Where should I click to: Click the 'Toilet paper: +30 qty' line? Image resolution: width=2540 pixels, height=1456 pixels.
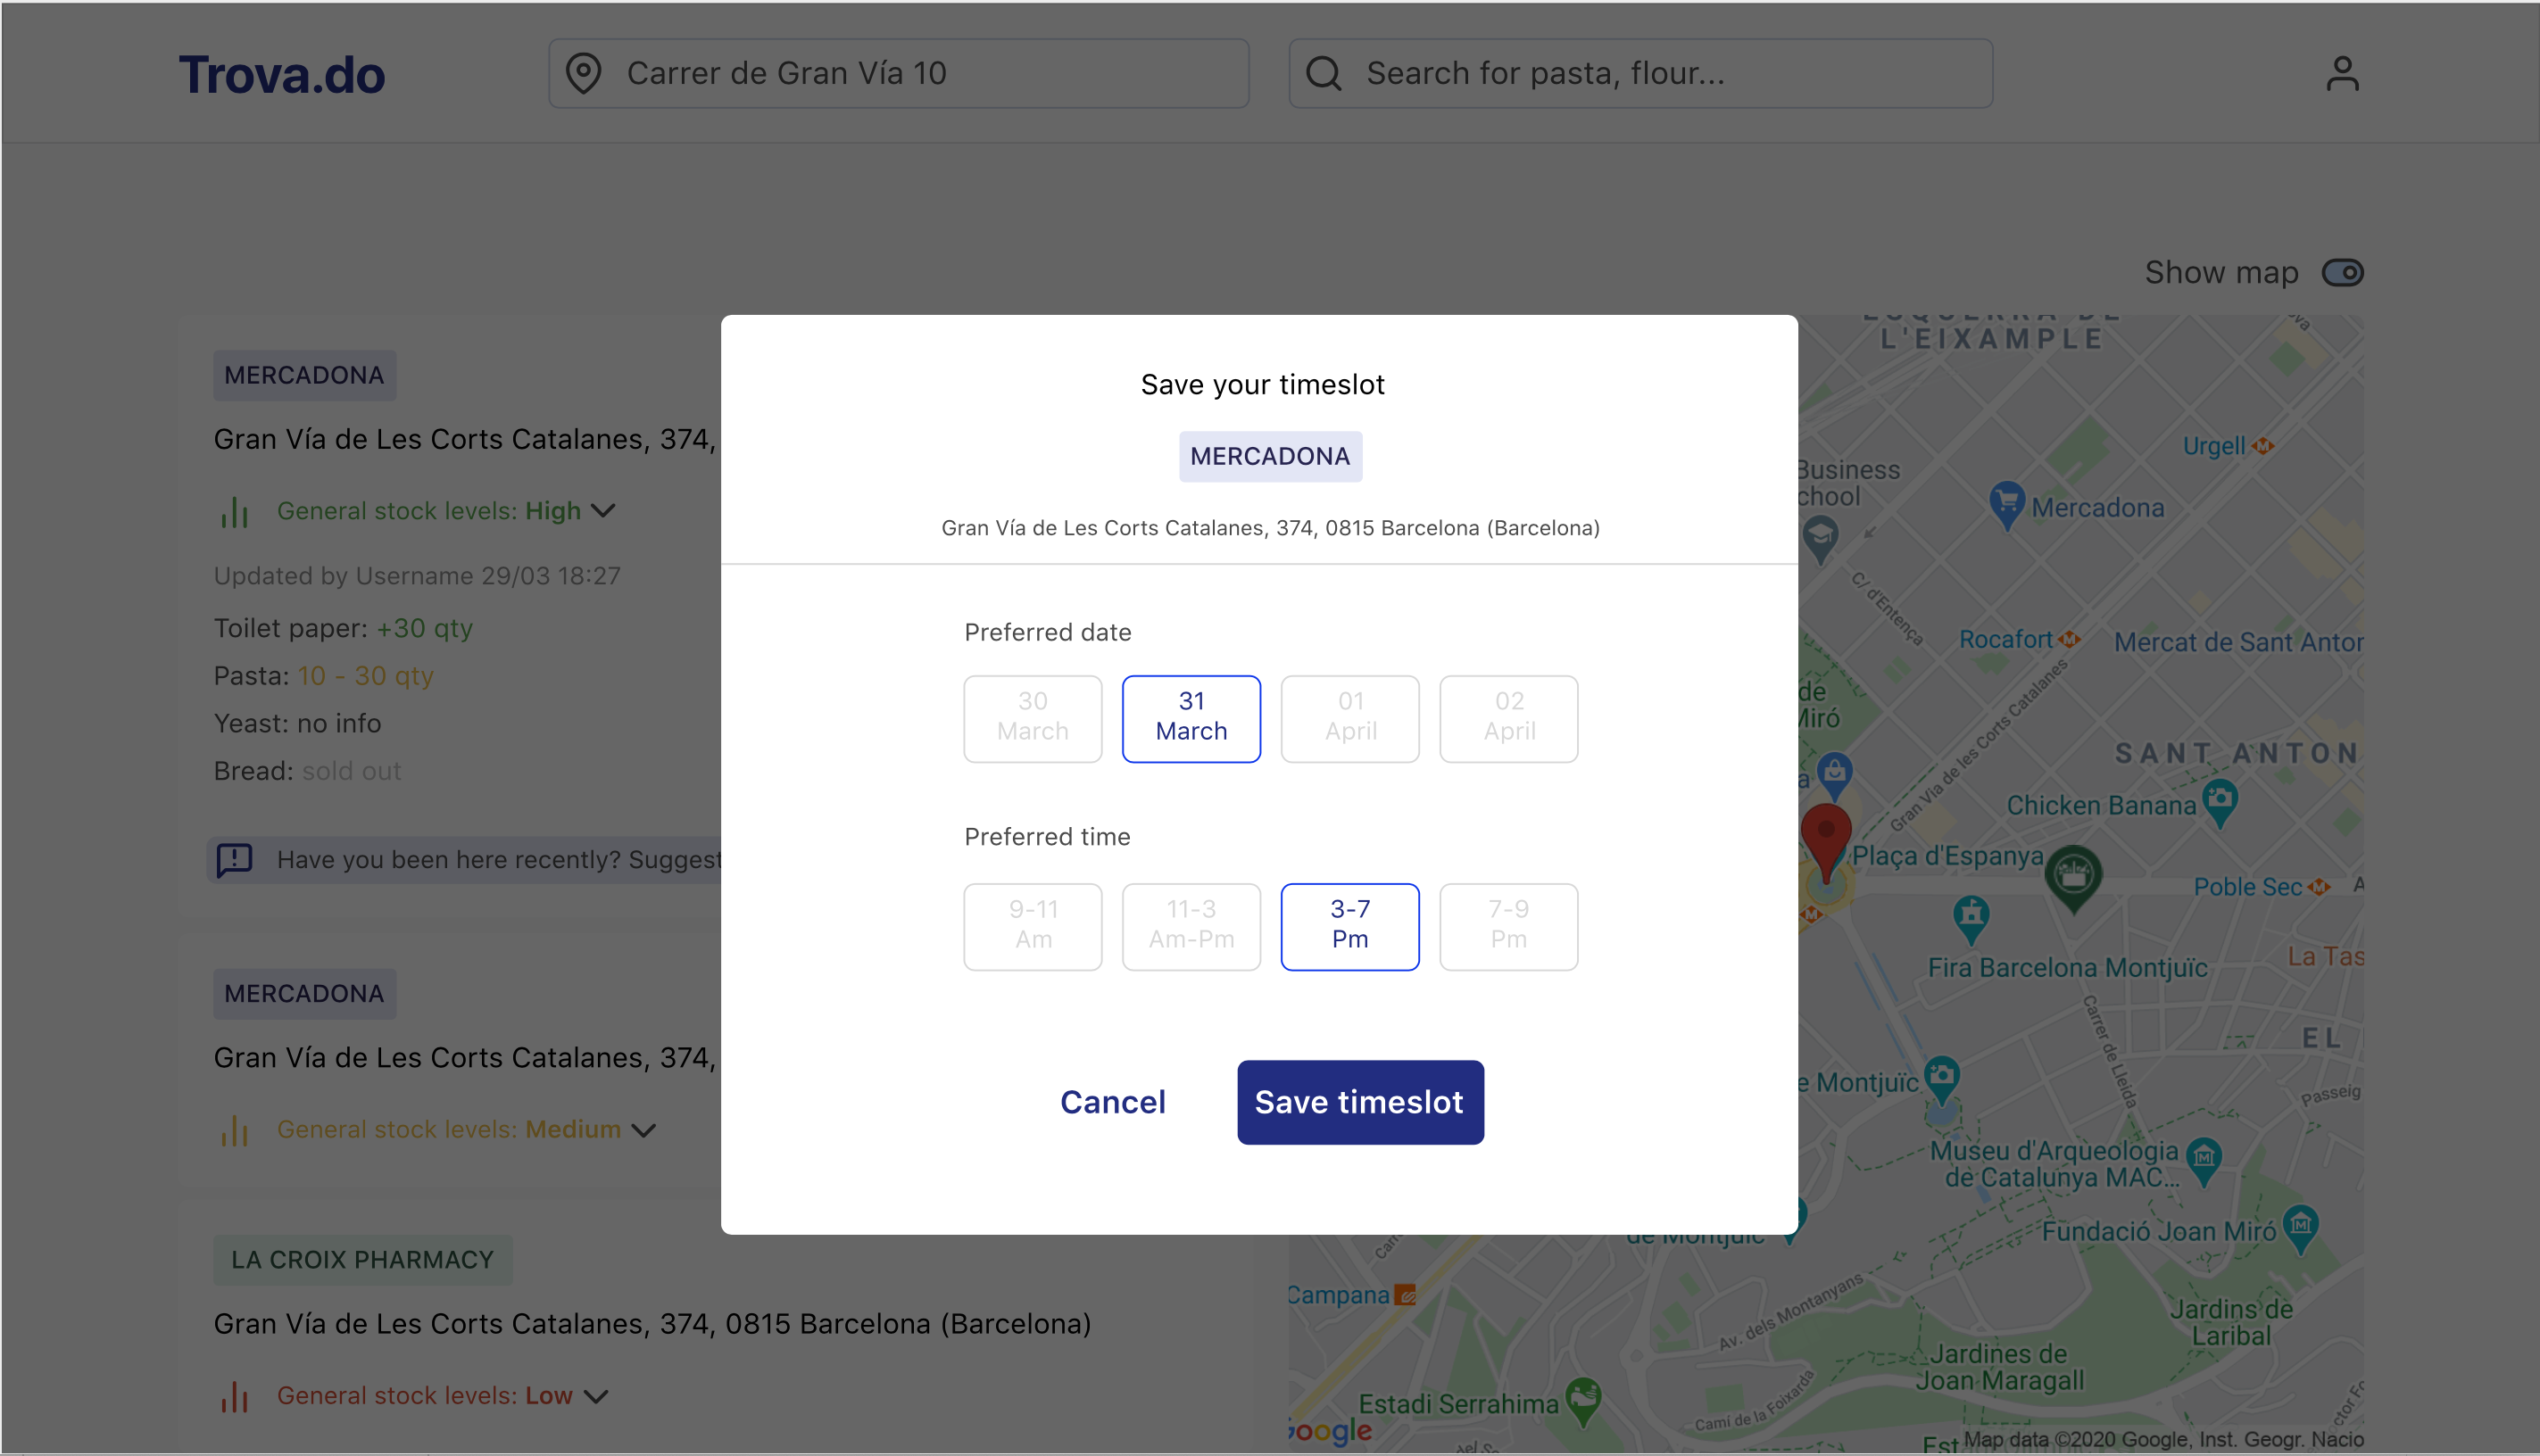(x=343, y=628)
